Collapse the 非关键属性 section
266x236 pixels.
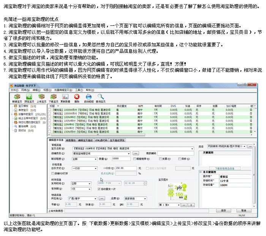201,172
